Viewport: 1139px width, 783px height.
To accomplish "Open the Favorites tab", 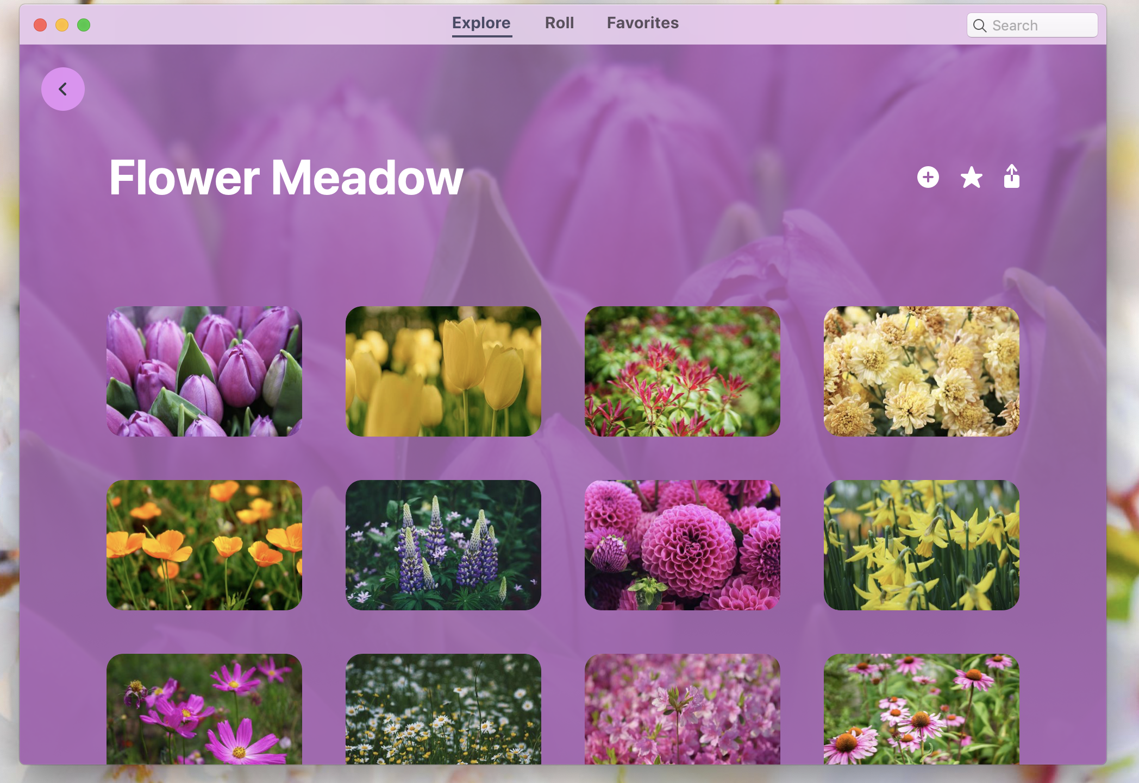I will coord(642,23).
